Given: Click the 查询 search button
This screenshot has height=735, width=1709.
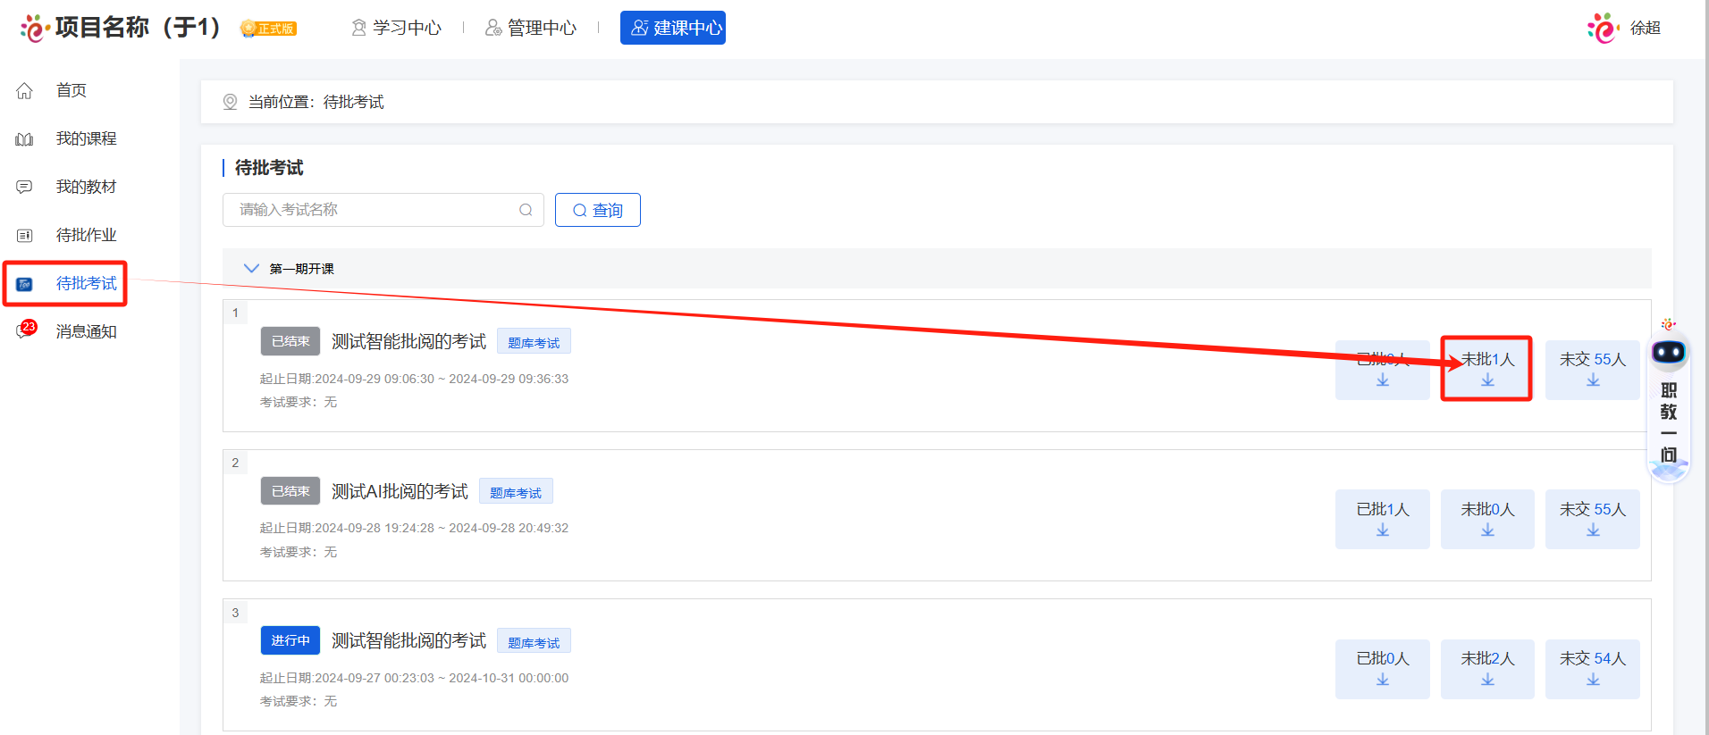Looking at the screenshot, I should tap(597, 210).
